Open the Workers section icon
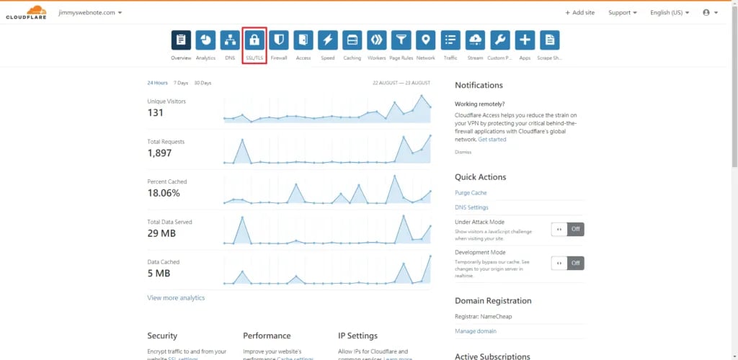The width and height of the screenshot is (738, 360). tap(377, 40)
